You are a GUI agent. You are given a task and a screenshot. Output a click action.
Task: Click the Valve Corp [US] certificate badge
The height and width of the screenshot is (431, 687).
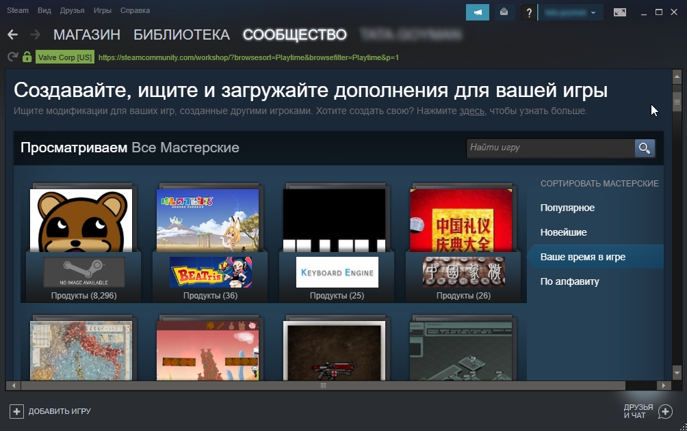tap(65, 57)
